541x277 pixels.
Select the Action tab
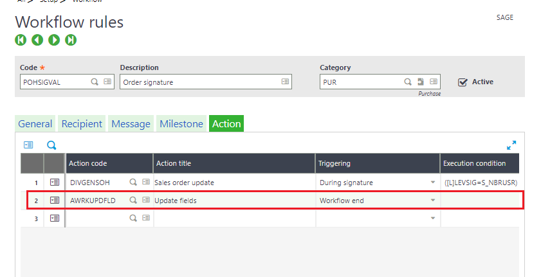(x=226, y=123)
